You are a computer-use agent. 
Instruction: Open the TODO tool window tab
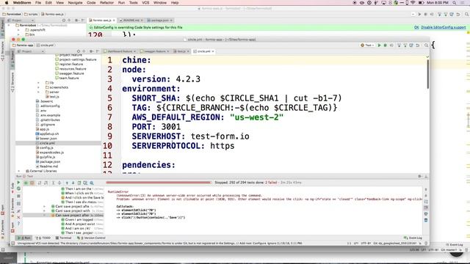44,238
